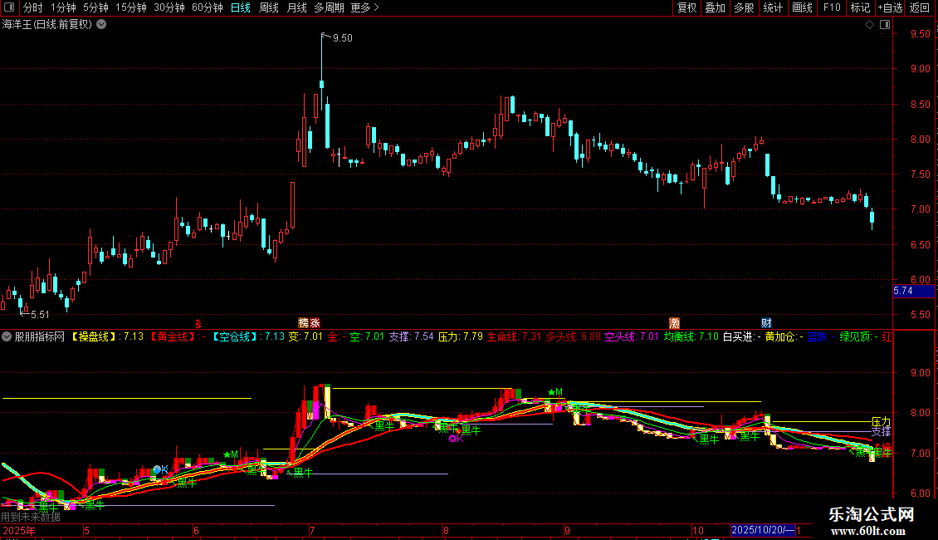Open the 股朋指标网 indicator dropdown arrow
The width and height of the screenshot is (938, 540).
pos(7,337)
